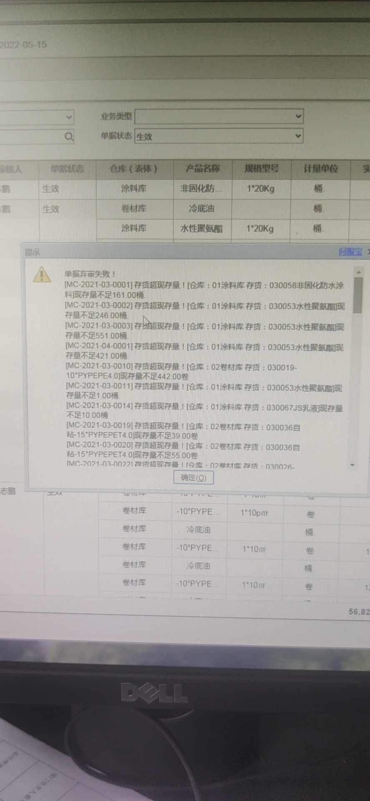Click the 冷底油 cell in the top table
Image resolution: width=370 pixels, height=801 pixels.
coord(202,209)
